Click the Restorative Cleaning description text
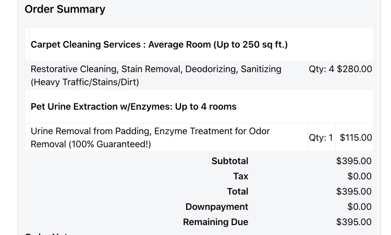The height and width of the screenshot is (235, 391). (x=155, y=69)
